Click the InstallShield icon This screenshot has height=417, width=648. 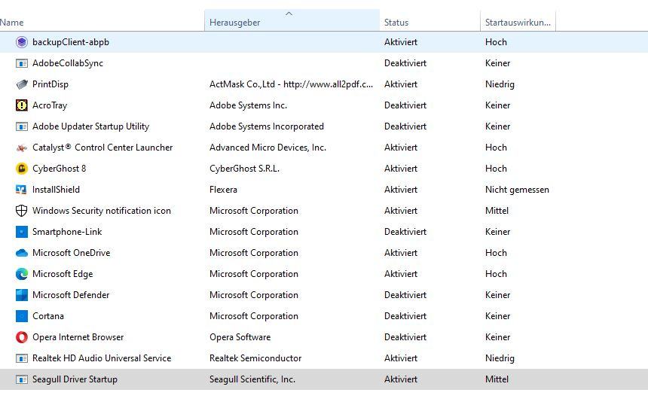pos(22,190)
